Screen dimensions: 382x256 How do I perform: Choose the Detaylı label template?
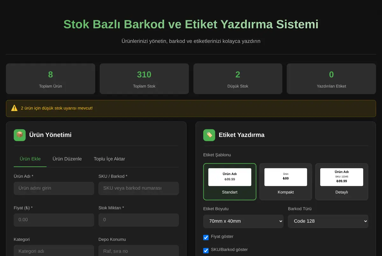(342, 182)
